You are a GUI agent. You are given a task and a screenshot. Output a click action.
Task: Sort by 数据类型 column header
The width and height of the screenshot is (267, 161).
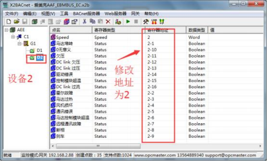click(197, 30)
